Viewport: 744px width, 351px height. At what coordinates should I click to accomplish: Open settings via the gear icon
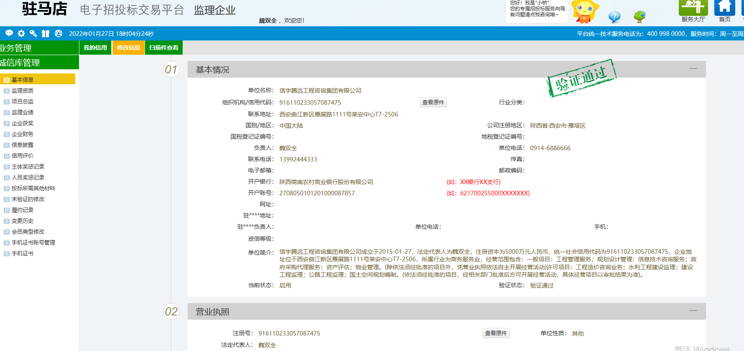(x=21, y=33)
